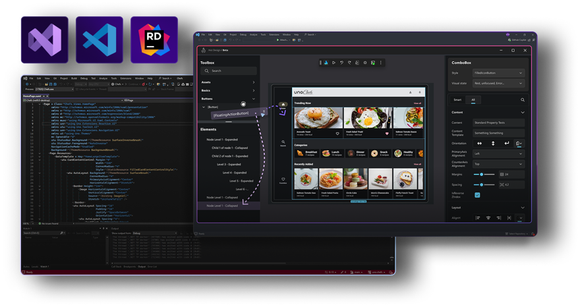Expand the Assets toolbox category
This screenshot has width=580, height=307.
coord(254,82)
